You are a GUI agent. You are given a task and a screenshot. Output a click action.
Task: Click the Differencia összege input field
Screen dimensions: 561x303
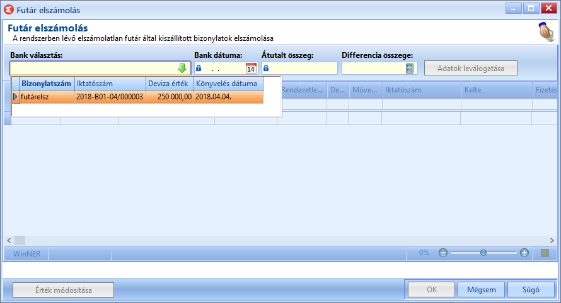tap(374, 68)
